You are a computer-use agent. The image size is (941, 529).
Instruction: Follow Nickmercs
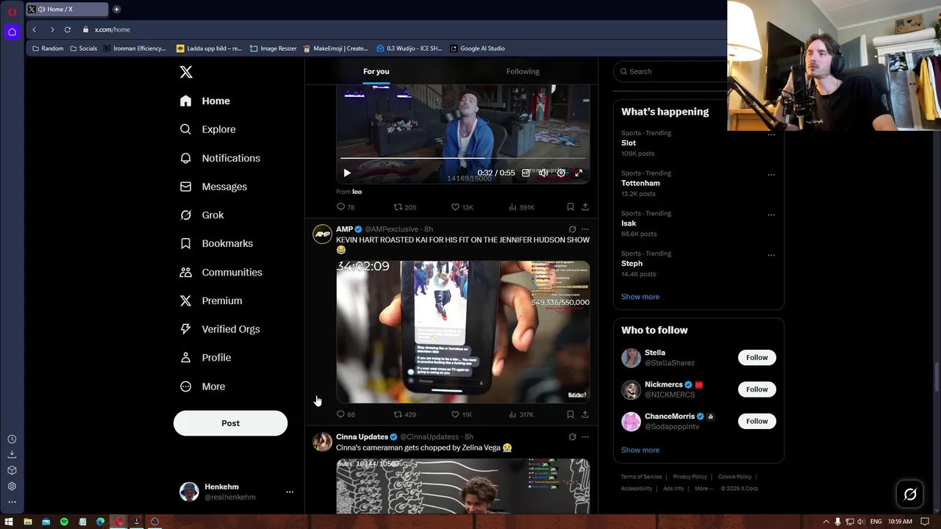pos(756,389)
